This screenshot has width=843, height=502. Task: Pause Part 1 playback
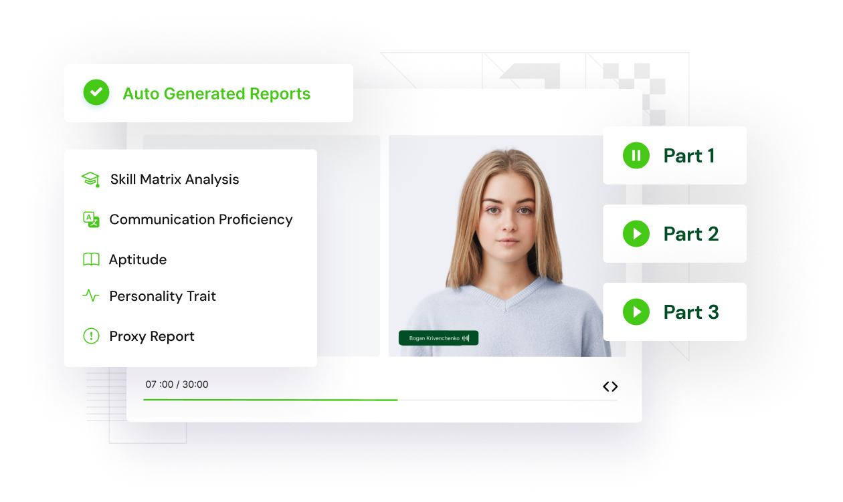(636, 156)
